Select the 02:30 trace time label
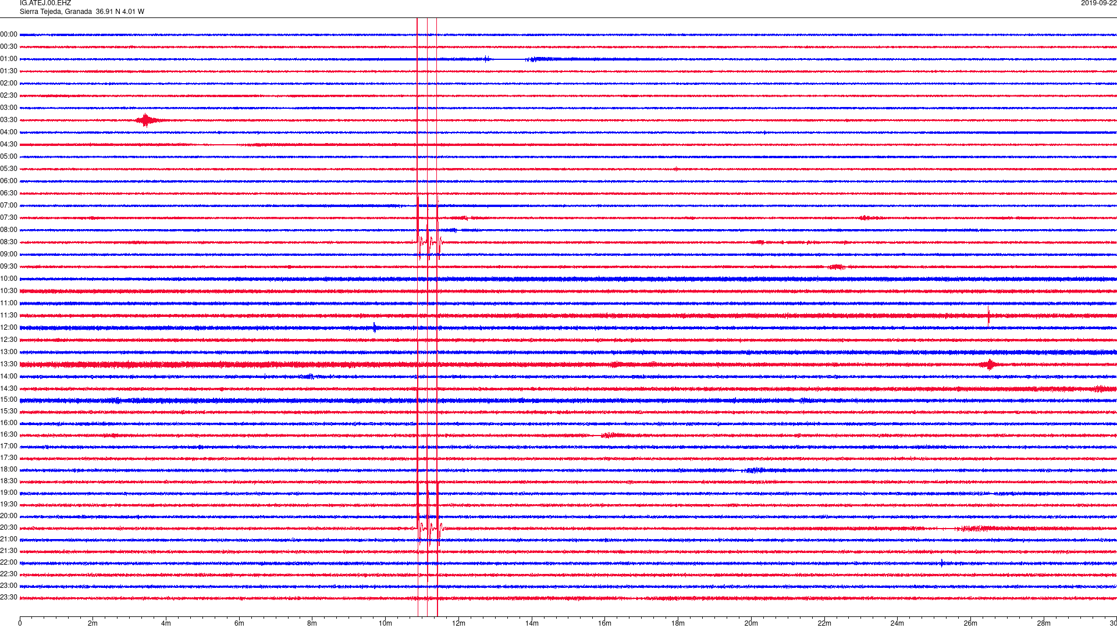The height and width of the screenshot is (628, 1117). pyautogui.click(x=9, y=95)
